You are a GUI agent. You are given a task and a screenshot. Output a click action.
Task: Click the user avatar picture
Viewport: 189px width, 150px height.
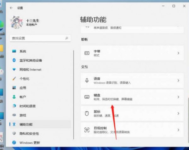click(x=17, y=22)
